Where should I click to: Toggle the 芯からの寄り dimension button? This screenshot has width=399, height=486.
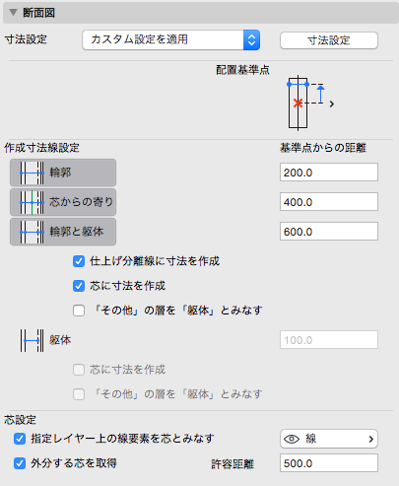63,202
